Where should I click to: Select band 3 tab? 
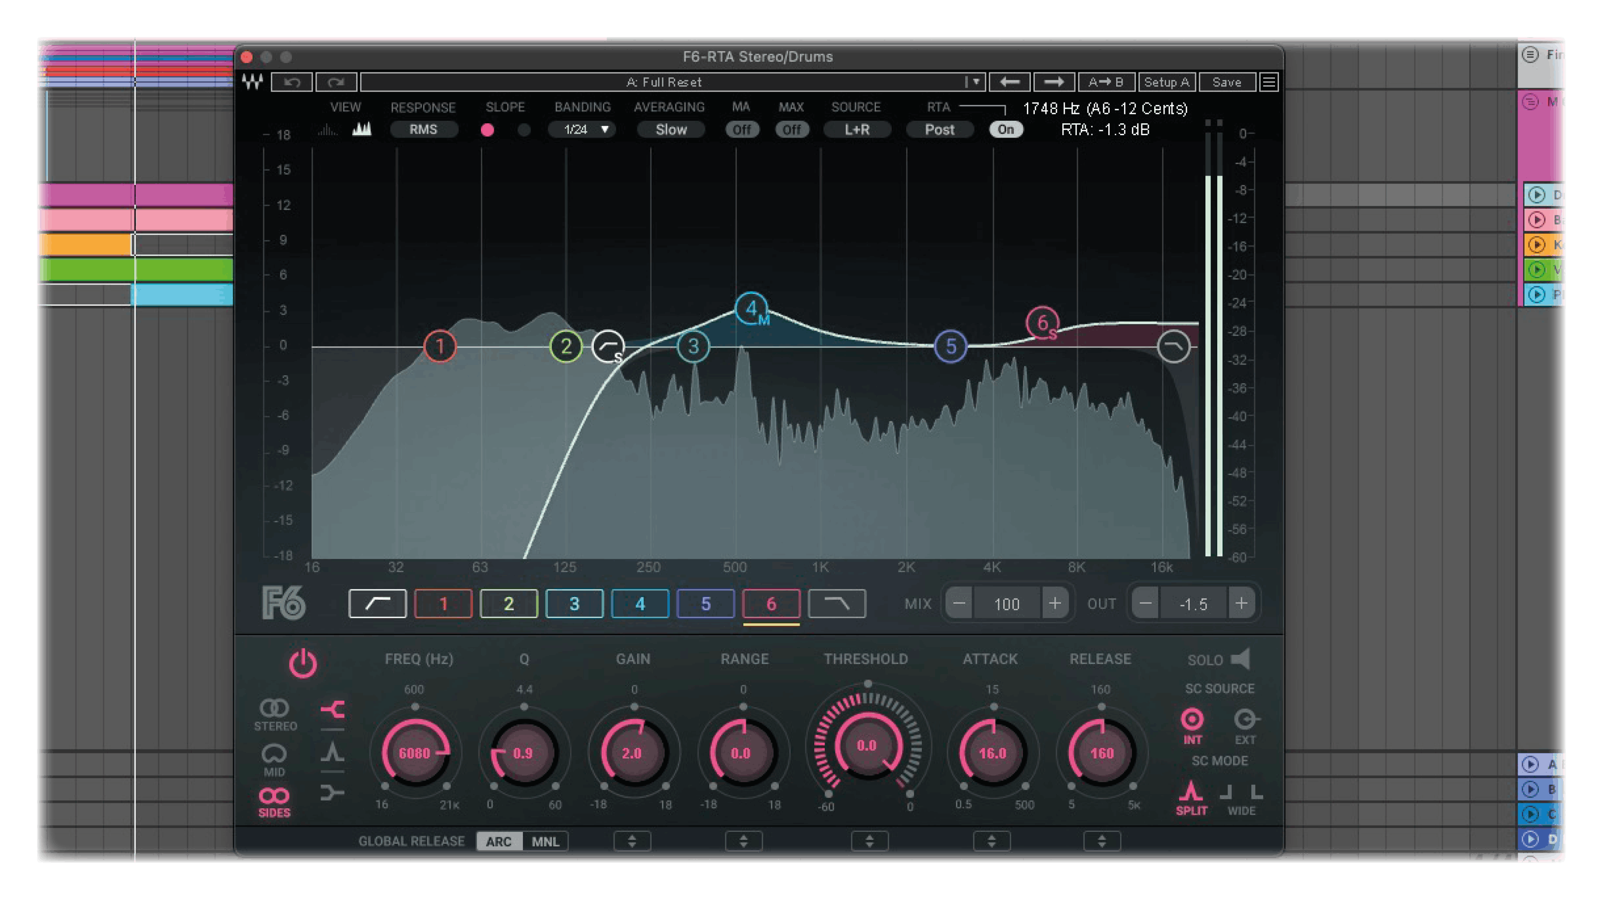[x=574, y=603]
